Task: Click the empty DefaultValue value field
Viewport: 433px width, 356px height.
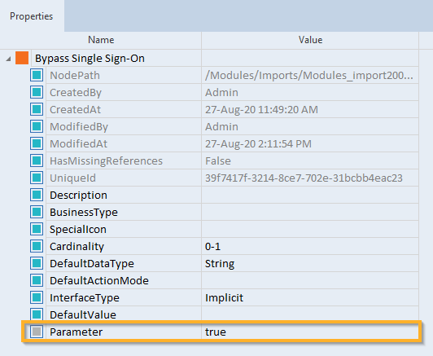Action: pos(310,314)
